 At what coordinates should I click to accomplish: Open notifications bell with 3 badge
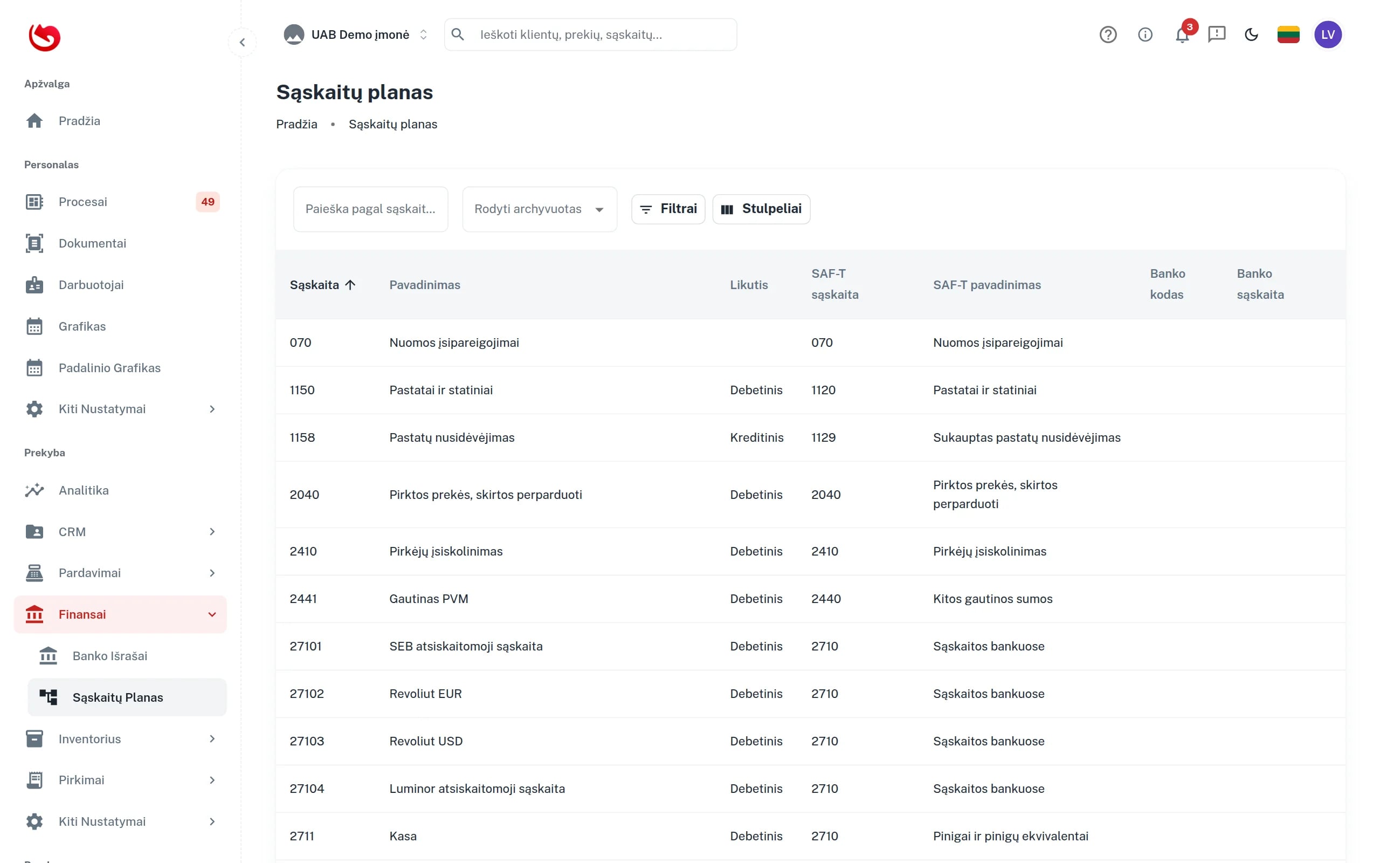1182,35
